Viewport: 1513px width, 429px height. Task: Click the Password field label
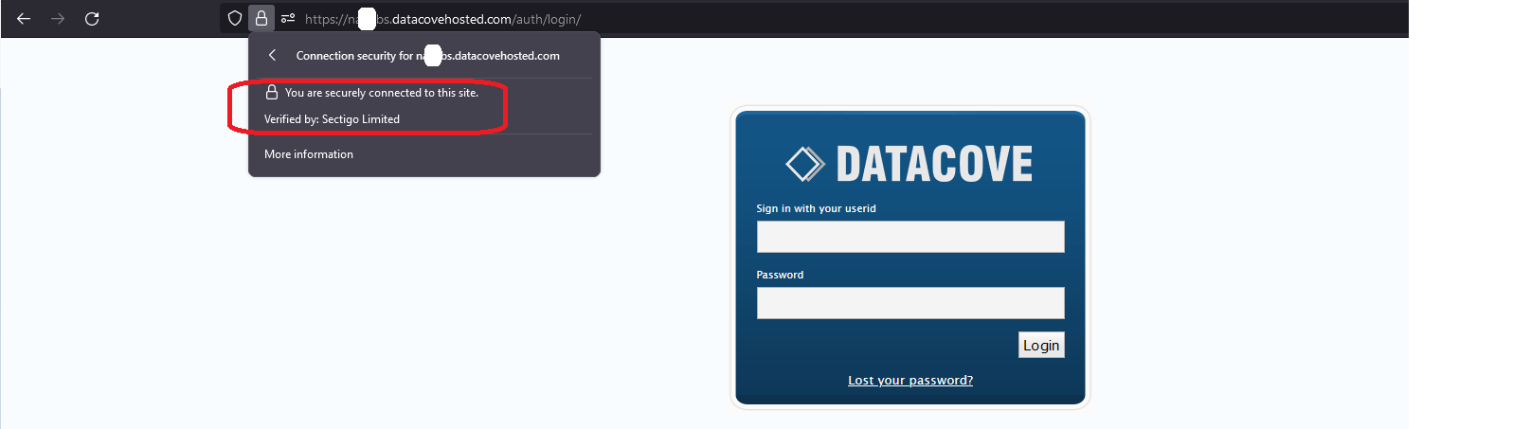[780, 275]
